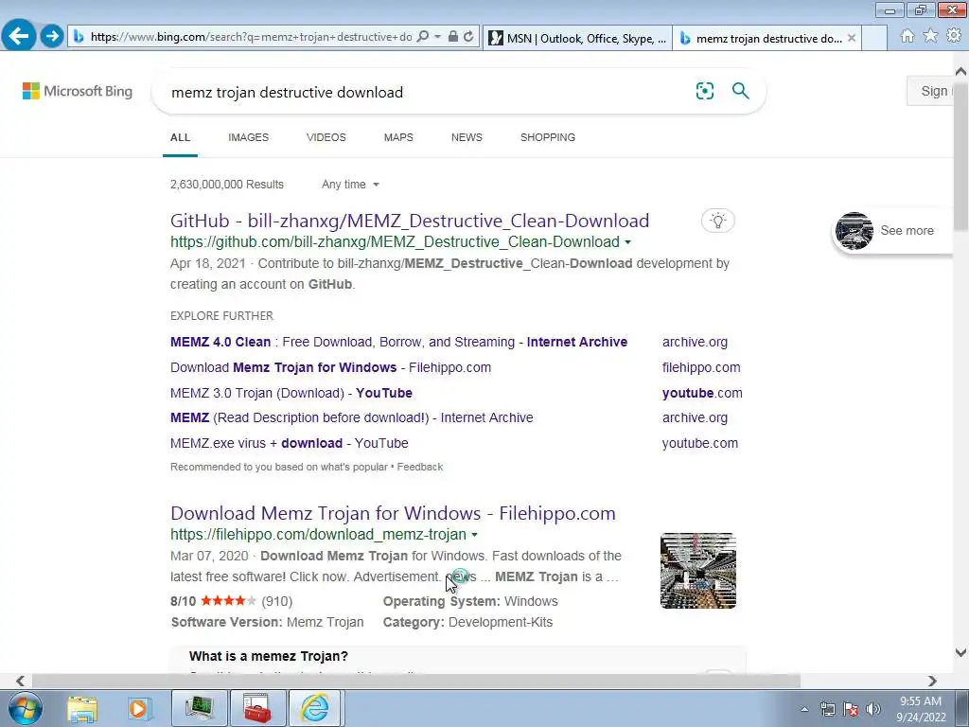
Task: Open MEMZ Read Description Internet Archive link
Action: (x=352, y=417)
